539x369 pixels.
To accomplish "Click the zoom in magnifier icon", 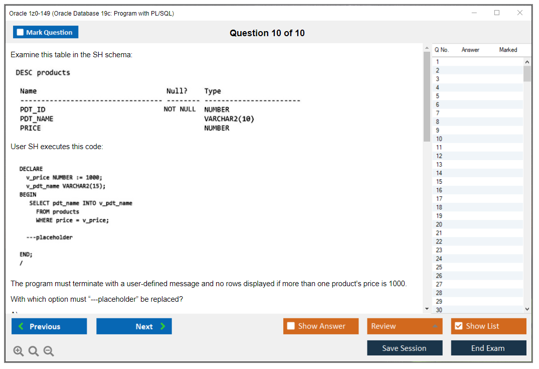I will point(19,351).
